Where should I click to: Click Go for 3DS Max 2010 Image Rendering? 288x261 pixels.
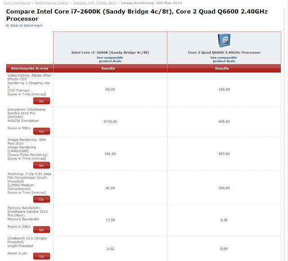pyautogui.click(x=41, y=165)
